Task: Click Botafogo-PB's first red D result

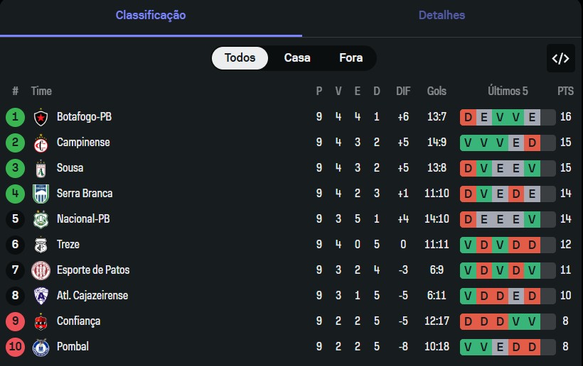Action: tap(468, 117)
